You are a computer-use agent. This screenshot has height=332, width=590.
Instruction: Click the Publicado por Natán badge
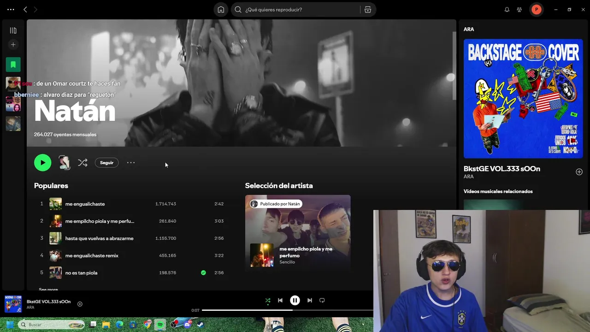275,204
